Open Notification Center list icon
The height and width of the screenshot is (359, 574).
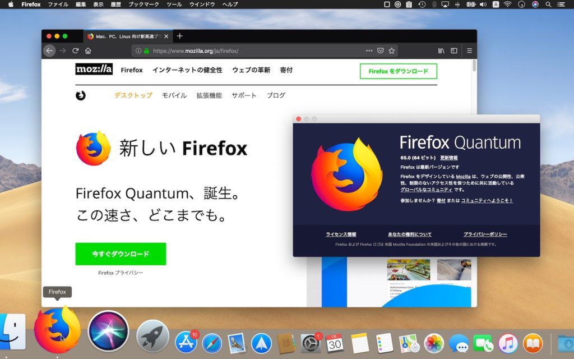click(561, 4)
